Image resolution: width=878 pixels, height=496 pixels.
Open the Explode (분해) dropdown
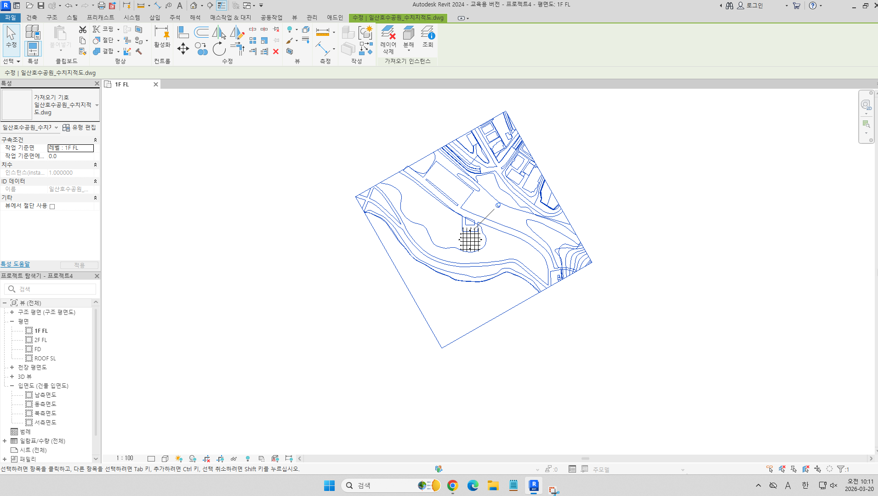pos(408,50)
